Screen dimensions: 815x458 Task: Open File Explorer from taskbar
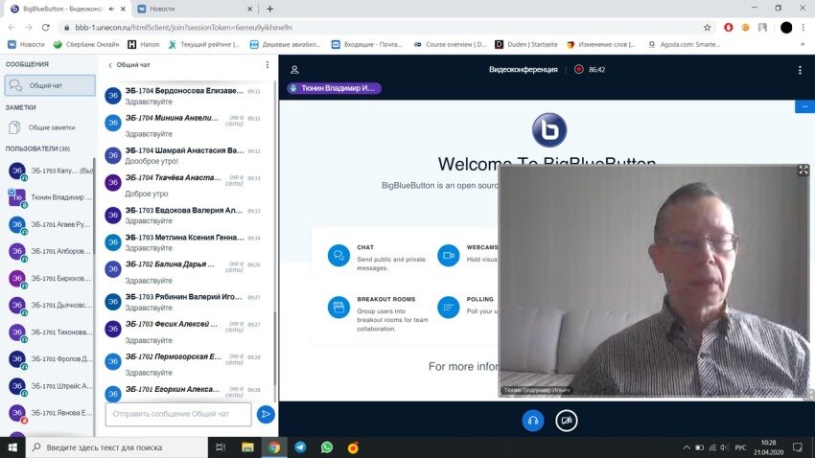tap(247, 447)
